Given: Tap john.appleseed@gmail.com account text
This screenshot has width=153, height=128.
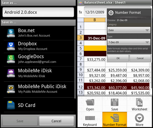Looking at the screenshot, I should (x=37, y=62).
